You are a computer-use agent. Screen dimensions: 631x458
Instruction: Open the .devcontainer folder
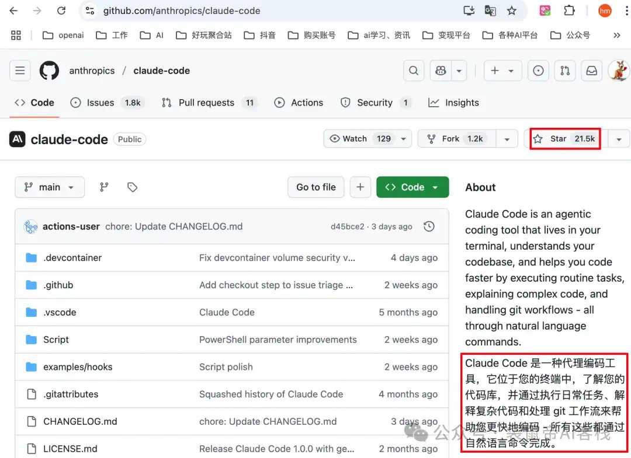click(x=72, y=258)
